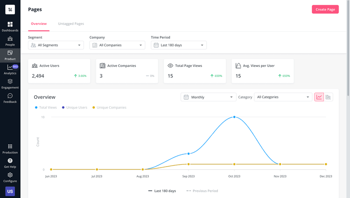Open the Analytics sidebar icon
The height and width of the screenshot is (198, 350).
(x=10, y=67)
